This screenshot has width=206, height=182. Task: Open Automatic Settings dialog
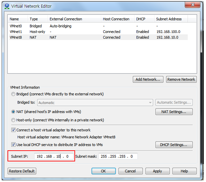[x=174, y=103]
